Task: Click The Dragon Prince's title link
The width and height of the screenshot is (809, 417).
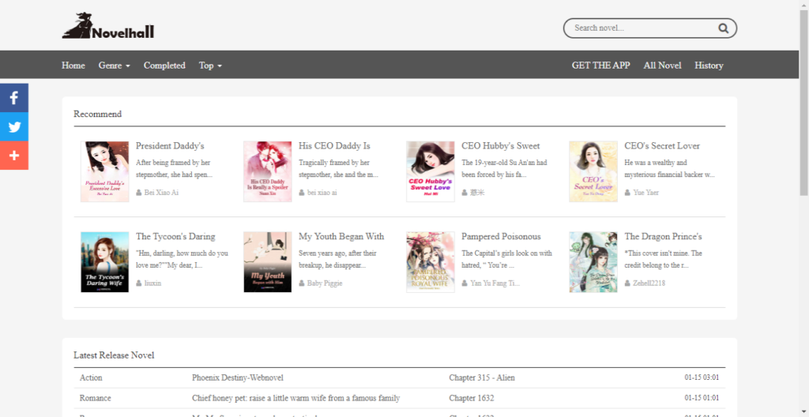Action: coord(663,237)
